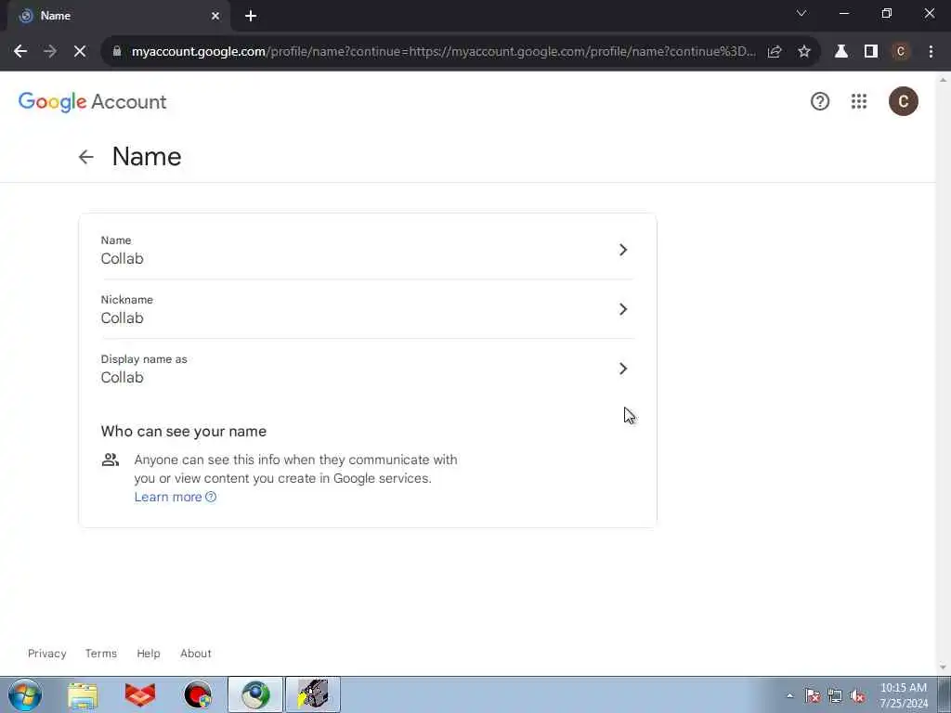Click the address bar URL
The width and height of the screenshot is (951, 713).
point(443,52)
